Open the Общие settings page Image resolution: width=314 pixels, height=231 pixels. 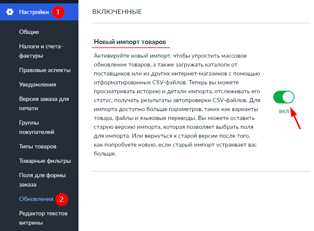[x=29, y=32]
